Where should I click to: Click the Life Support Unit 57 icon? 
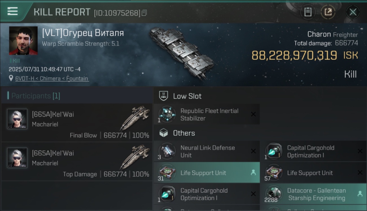(x=274, y=172)
